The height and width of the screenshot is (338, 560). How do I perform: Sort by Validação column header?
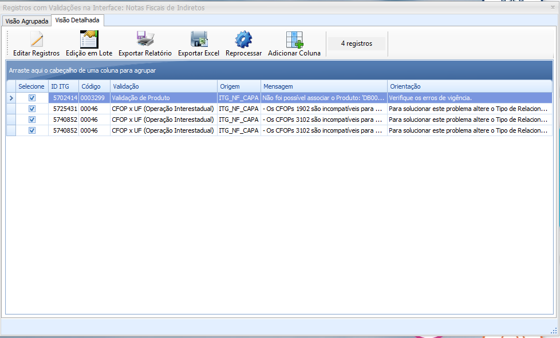(x=164, y=86)
